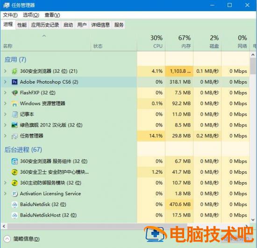Click the Windows 资源管理器 folder icon

point(14,104)
